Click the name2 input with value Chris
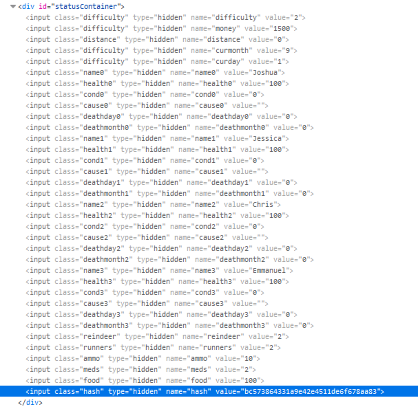This screenshot has height=407, width=418. click(x=153, y=205)
